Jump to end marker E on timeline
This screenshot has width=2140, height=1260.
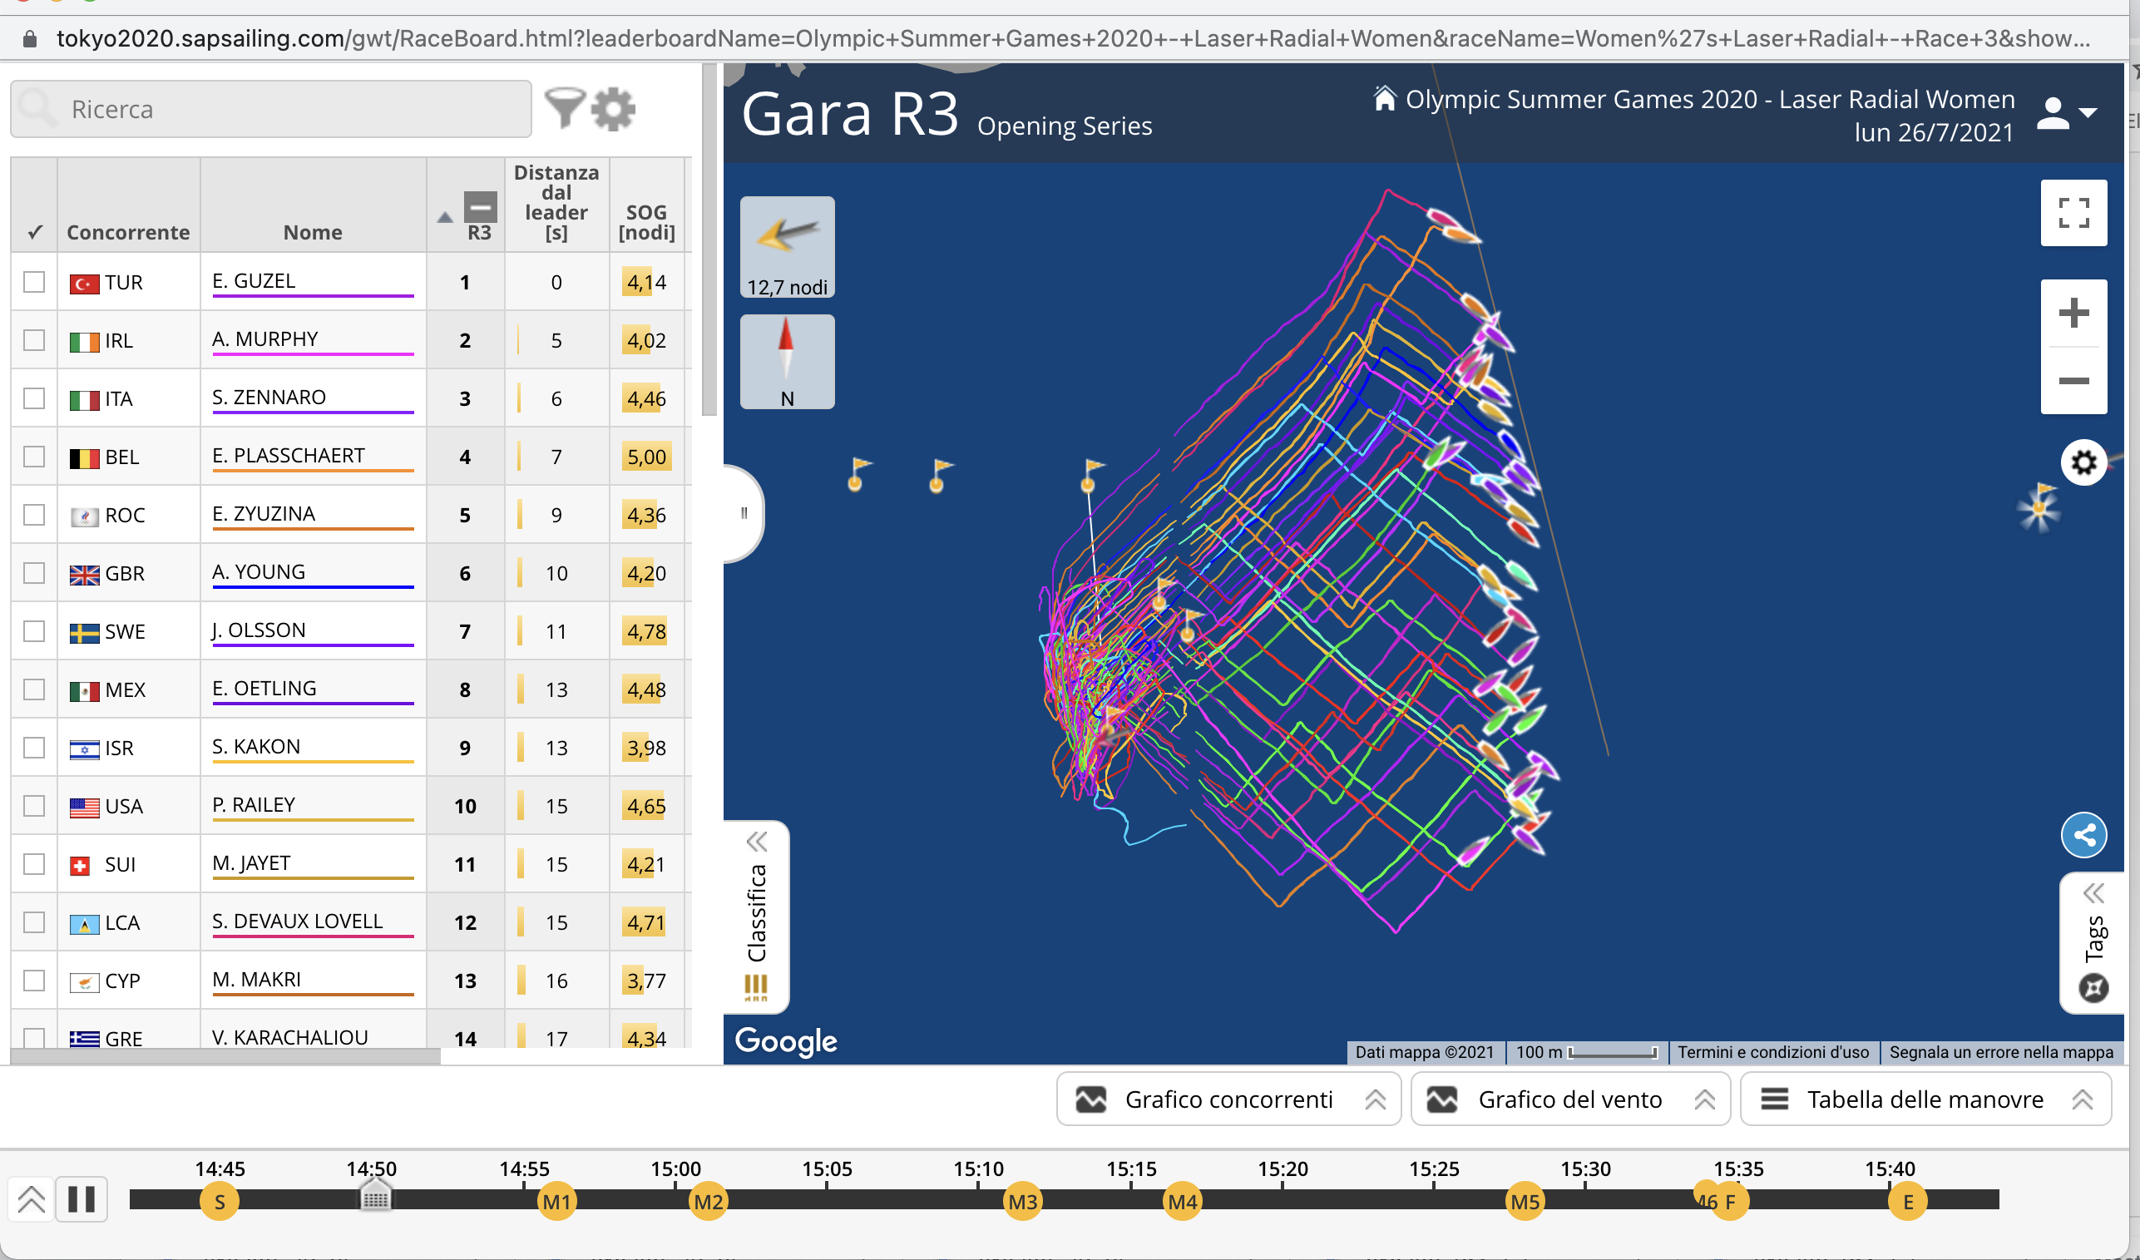point(1907,1202)
